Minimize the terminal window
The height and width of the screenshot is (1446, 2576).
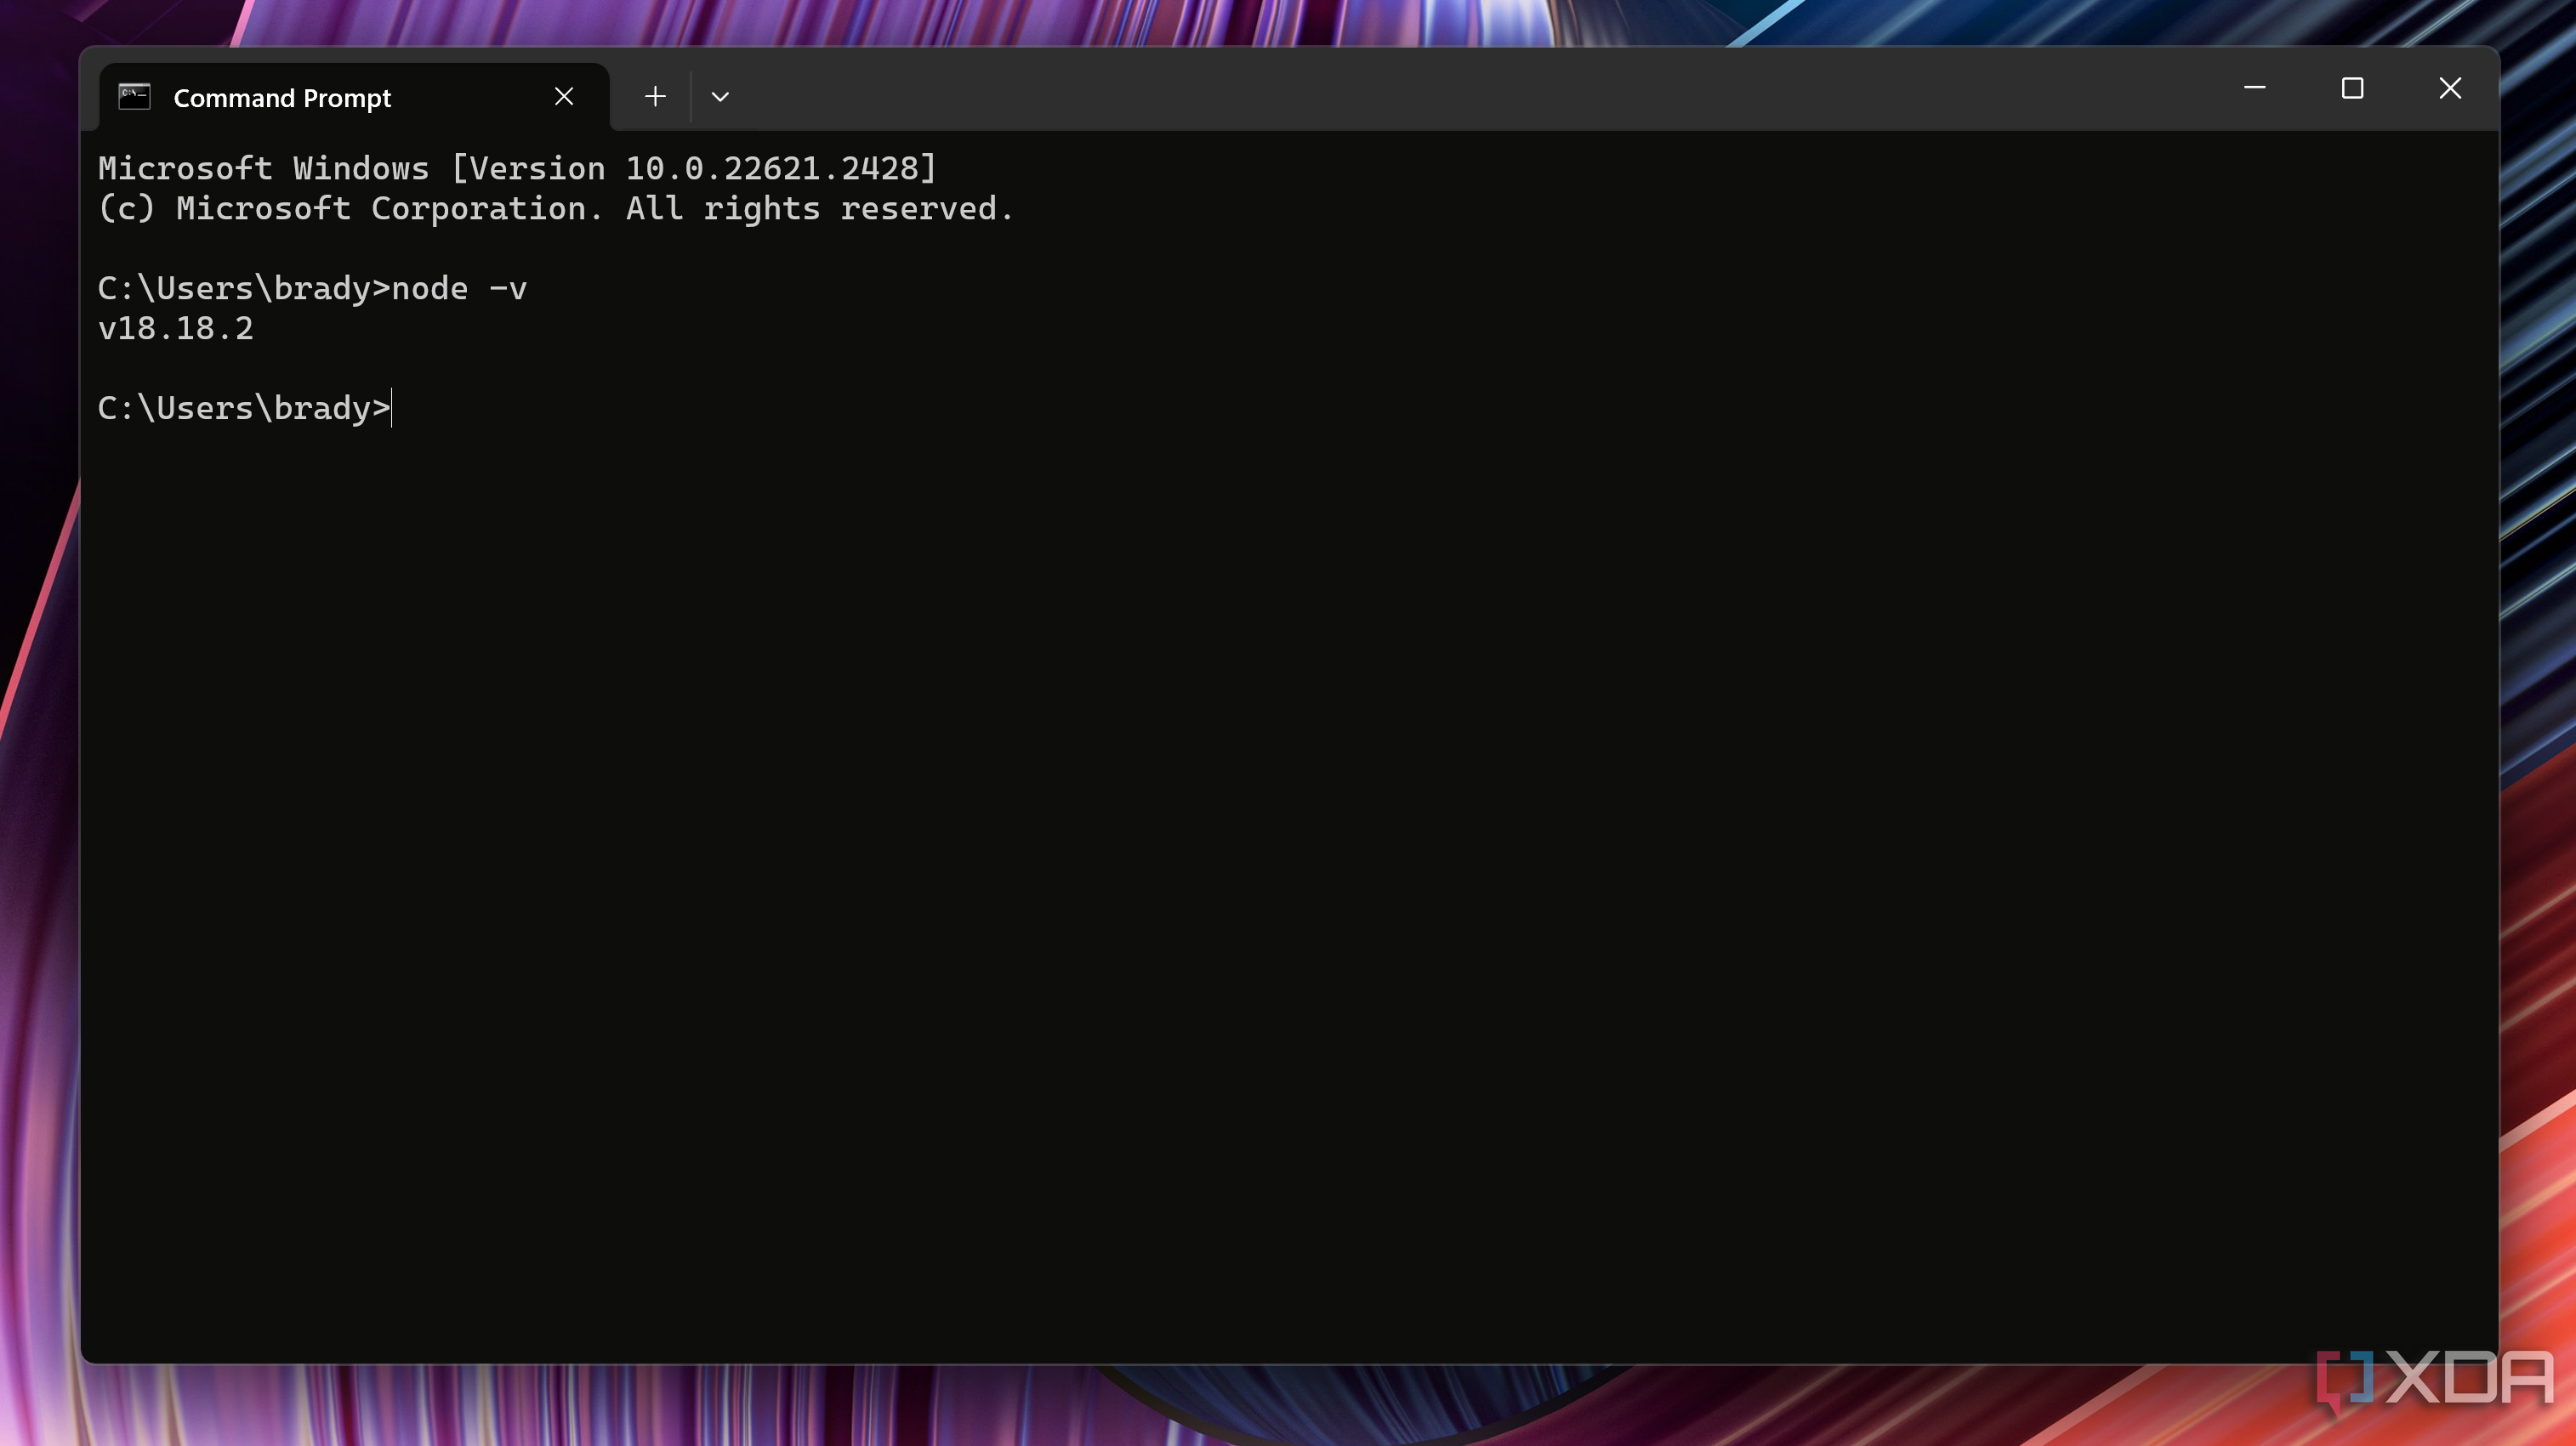click(x=2254, y=88)
